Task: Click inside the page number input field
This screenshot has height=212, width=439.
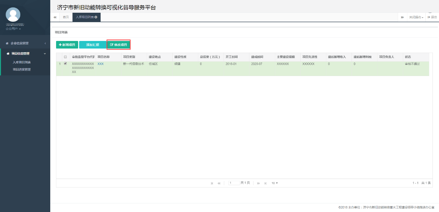Action: click(234, 183)
